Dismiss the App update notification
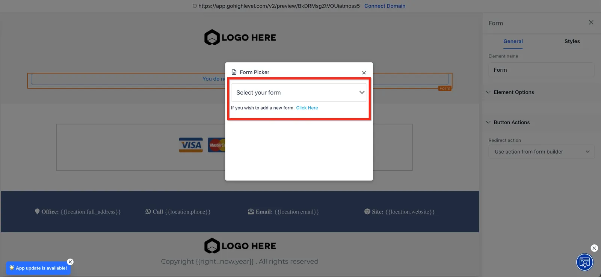The image size is (601, 277). pyautogui.click(x=70, y=262)
